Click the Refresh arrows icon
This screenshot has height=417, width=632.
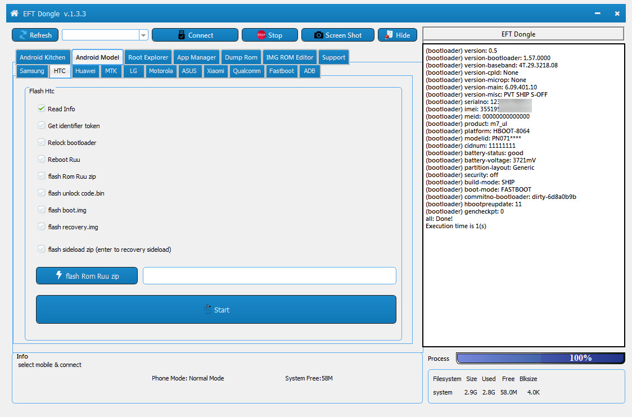[23, 35]
